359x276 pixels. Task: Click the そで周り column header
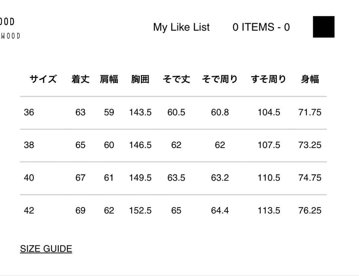point(220,79)
